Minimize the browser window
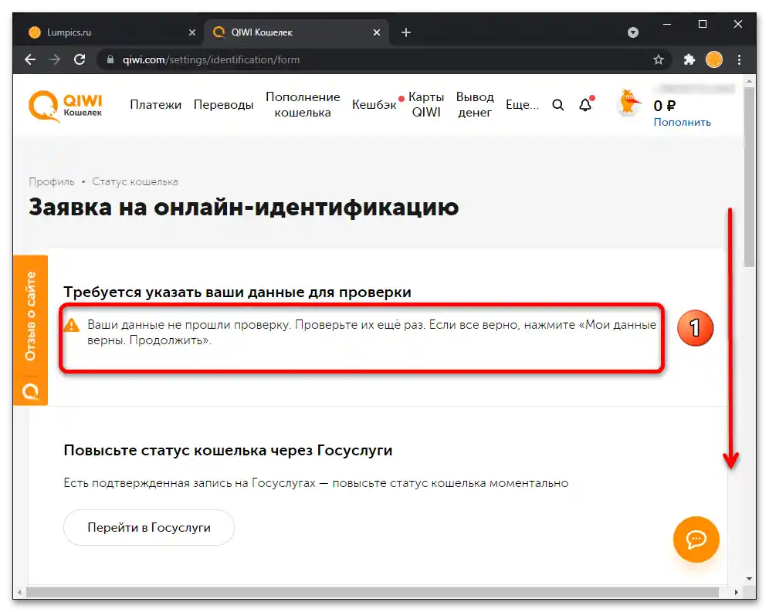Viewport: 769px width, 612px height. (667, 24)
